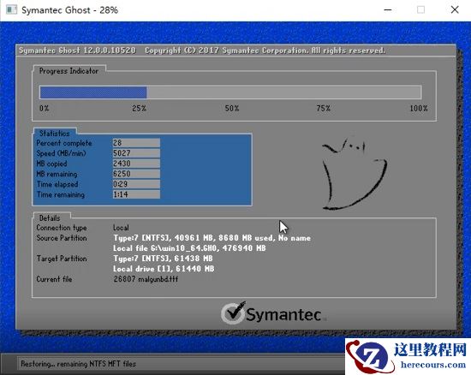Click the Speed (MB/min) label
Screen dimensions: 471x375
pyautogui.click(x=61, y=153)
